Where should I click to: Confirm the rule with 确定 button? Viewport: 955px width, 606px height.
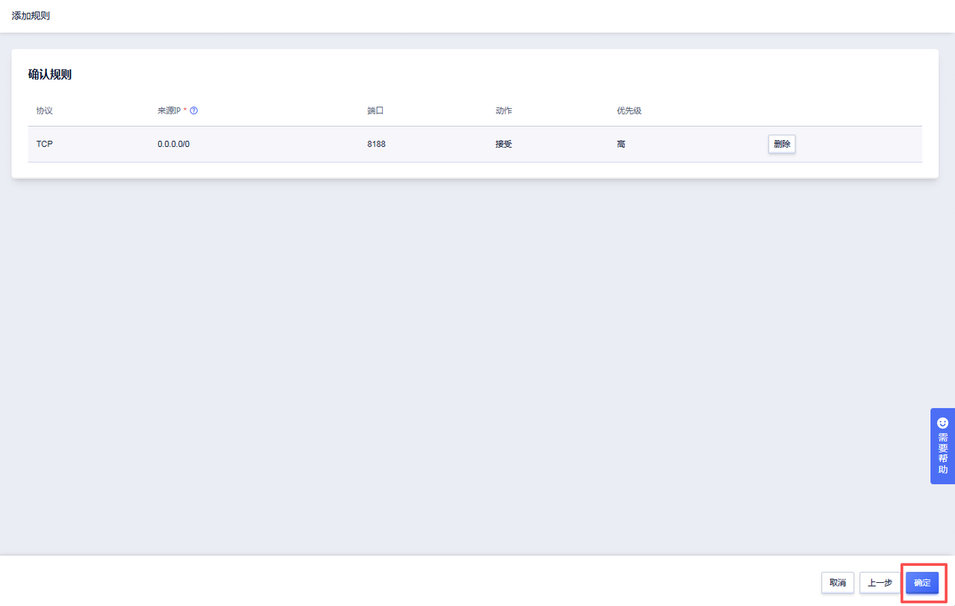click(922, 583)
